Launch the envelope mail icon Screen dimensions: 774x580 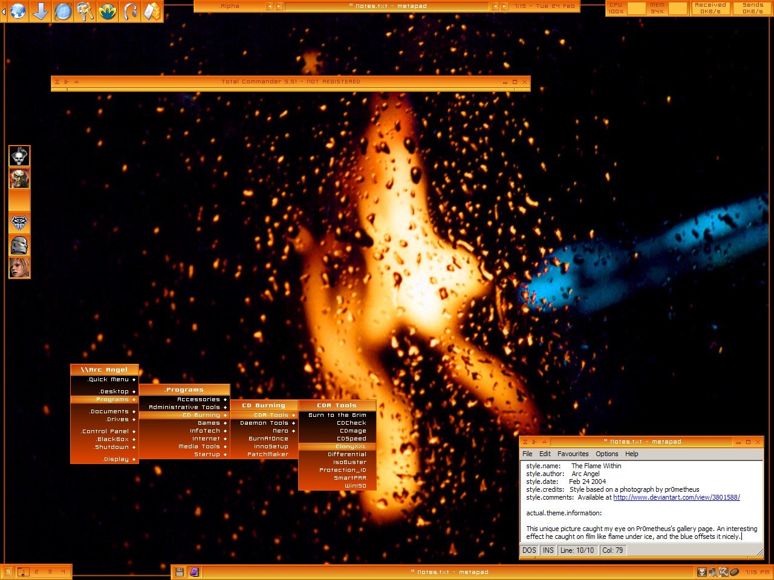click(152, 11)
